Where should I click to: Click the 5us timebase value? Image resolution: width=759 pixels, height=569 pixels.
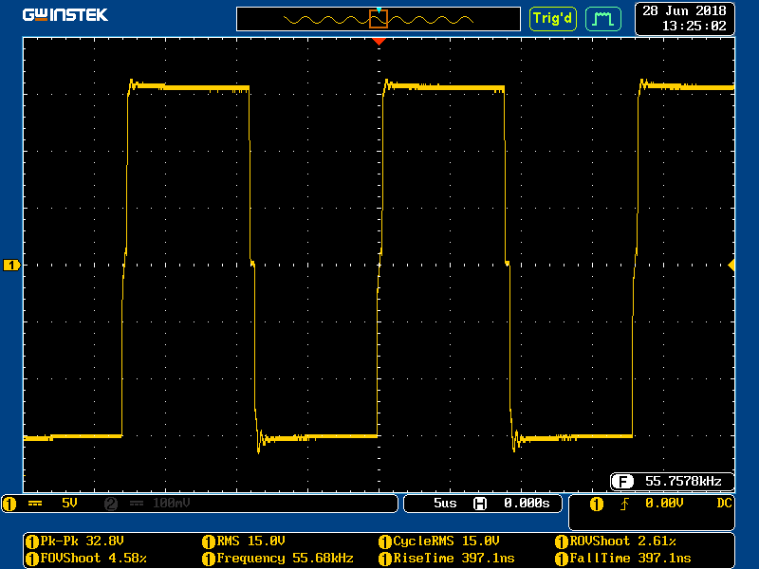tap(445, 504)
